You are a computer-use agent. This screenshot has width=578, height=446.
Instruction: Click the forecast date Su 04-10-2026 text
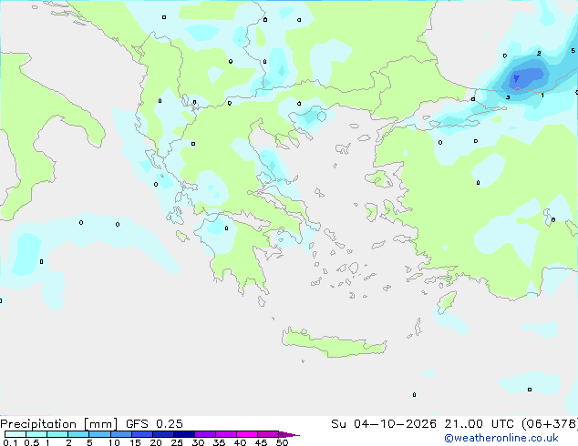click(x=384, y=424)
